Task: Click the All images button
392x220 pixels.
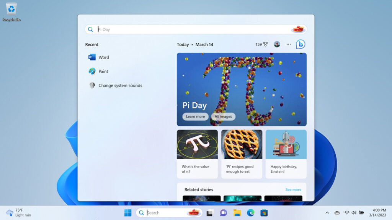Action: (223, 116)
